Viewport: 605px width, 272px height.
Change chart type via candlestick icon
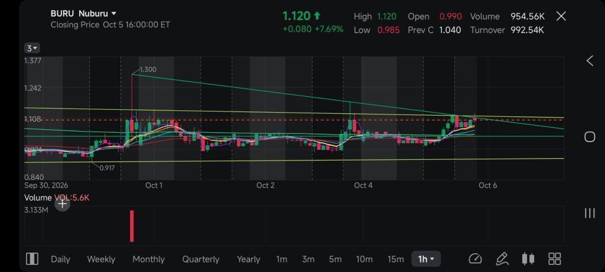[x=528, y=259]
